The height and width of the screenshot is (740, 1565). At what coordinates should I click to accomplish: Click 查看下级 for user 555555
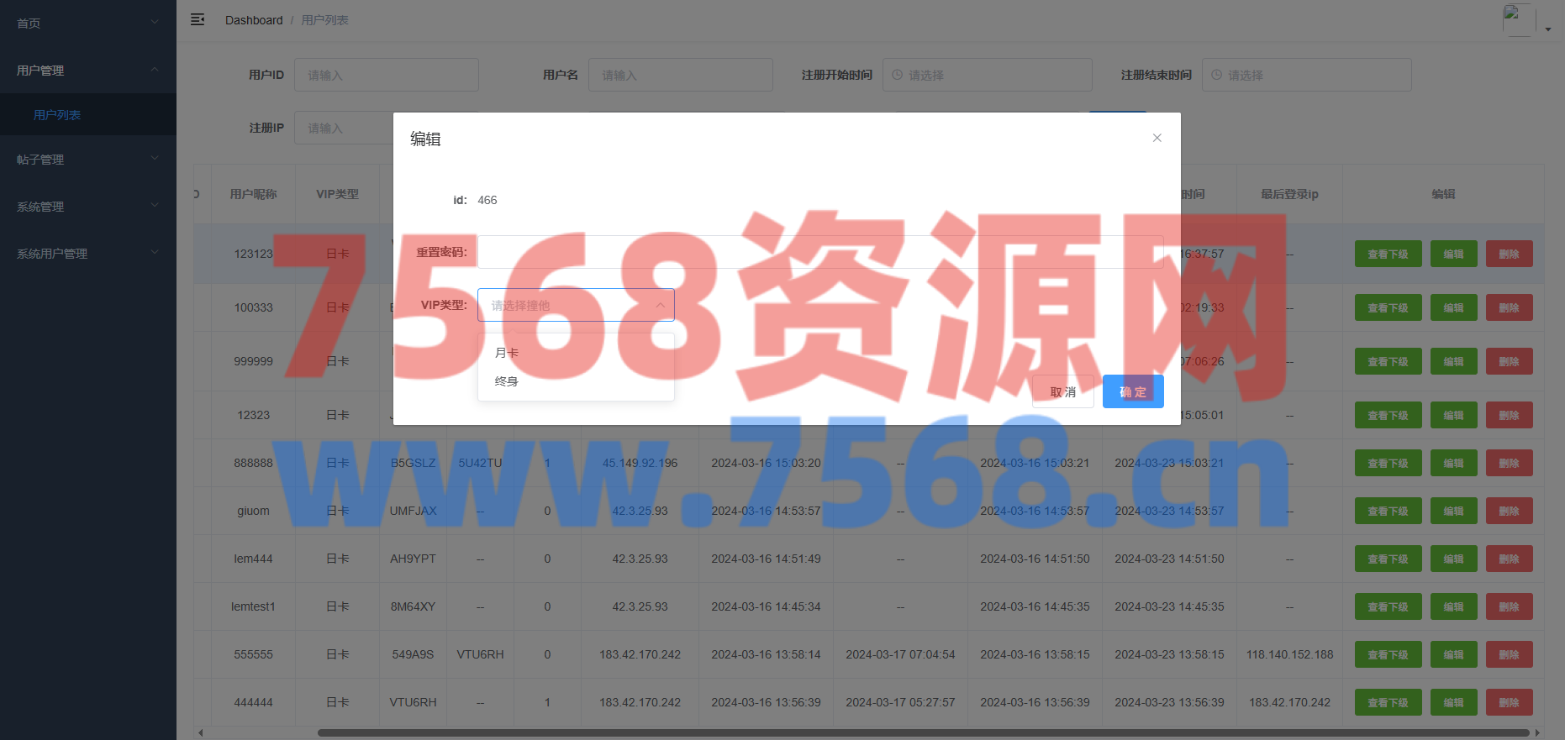click(1388, 654)
